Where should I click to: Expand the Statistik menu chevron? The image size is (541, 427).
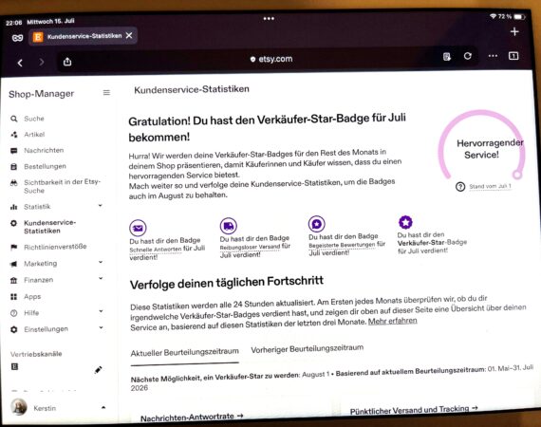tap(101, 206)
